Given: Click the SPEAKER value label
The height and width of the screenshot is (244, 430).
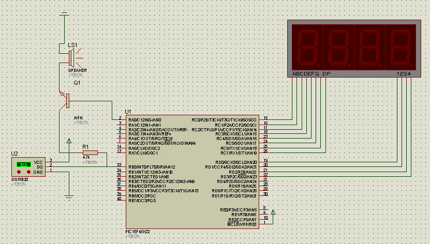Looking at the screenshot, I should click(x=77, y=70).
